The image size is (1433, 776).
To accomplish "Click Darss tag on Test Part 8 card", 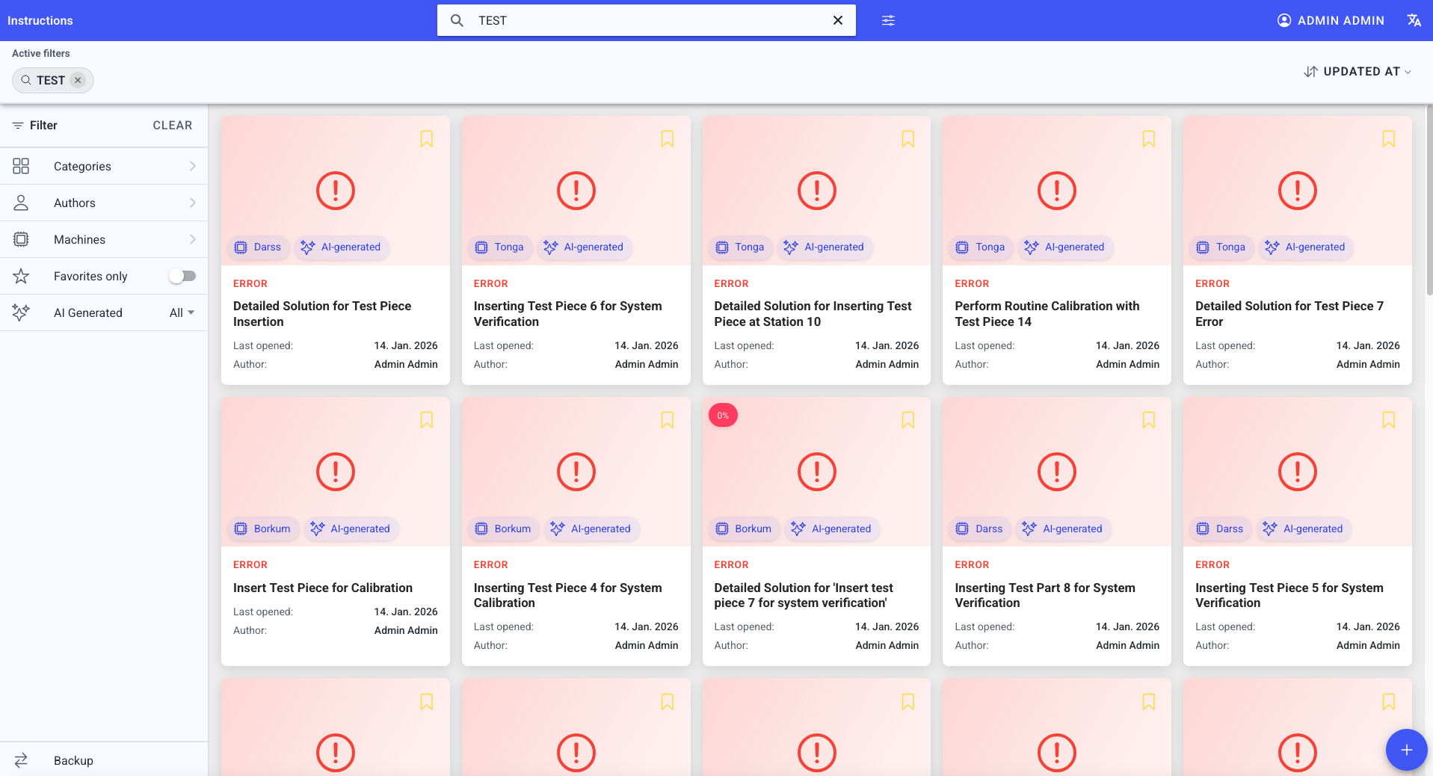I will [980, 529].
